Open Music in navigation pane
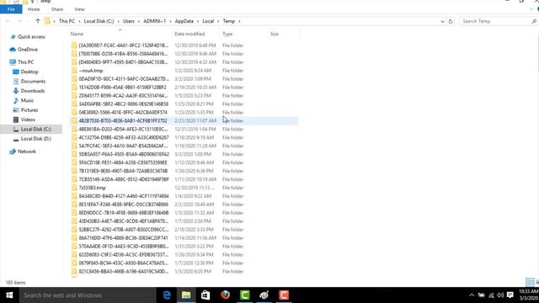Screen dimensions: 539x303 click(27, 101)
